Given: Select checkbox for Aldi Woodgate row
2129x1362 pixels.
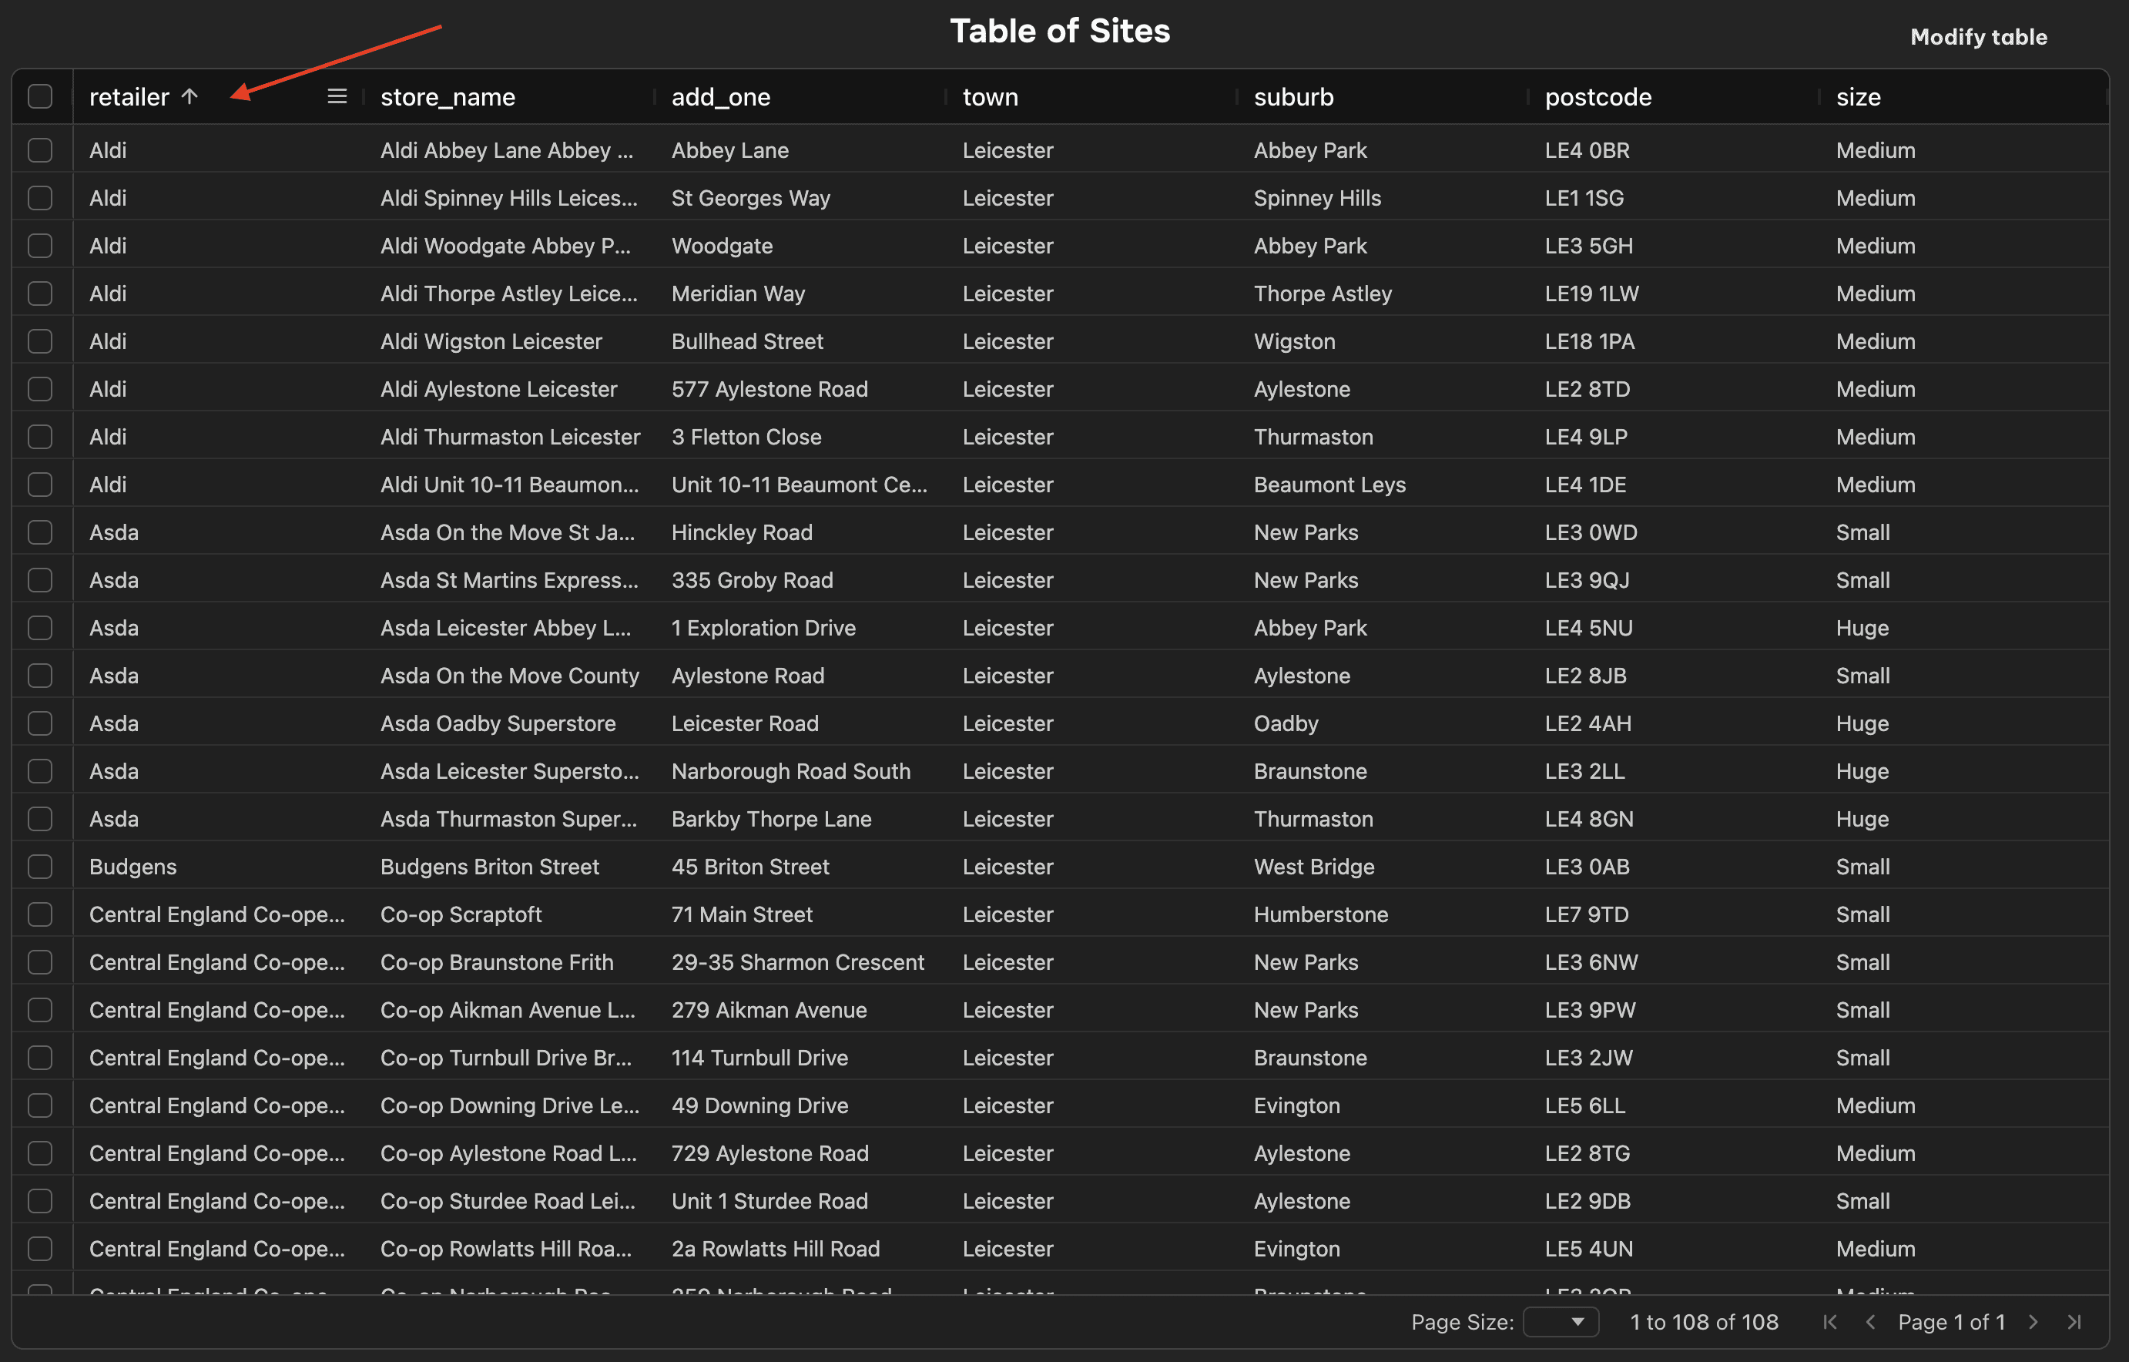Looking at the screenshot, I should pos(40,246).
